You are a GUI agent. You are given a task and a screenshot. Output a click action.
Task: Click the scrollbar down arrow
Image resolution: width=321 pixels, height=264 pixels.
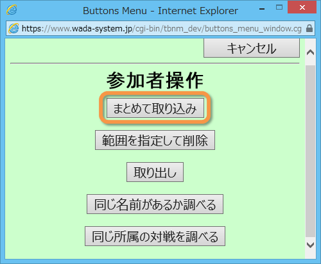click(x=310, y=245)
